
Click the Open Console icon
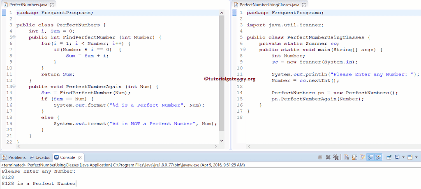[410, 157]
